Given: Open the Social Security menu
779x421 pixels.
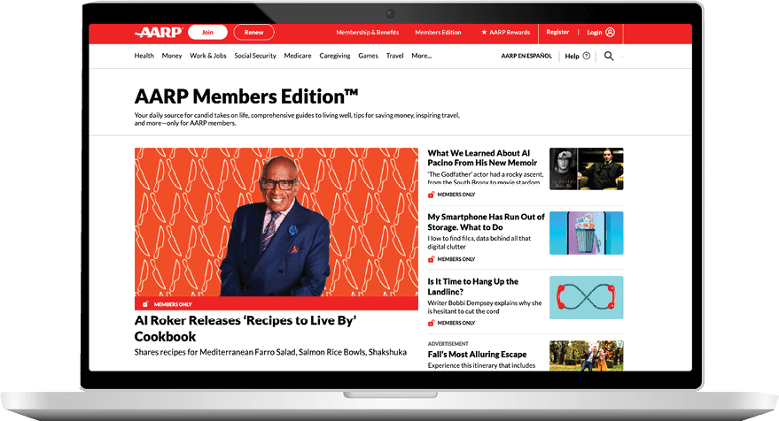Looking at the screenshot, I should tap(255, 56).
